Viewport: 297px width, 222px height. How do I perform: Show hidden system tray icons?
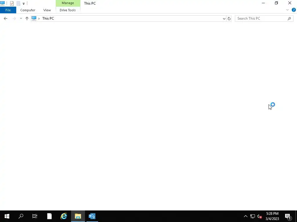tap(245, 216)
